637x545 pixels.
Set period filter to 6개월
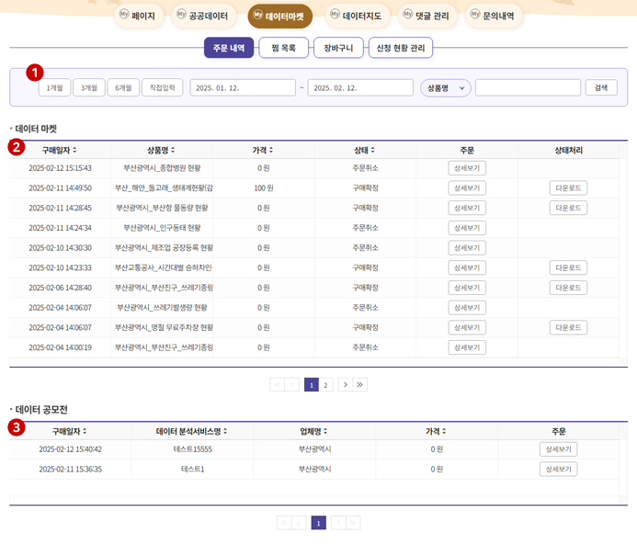(x=123, y=87)
